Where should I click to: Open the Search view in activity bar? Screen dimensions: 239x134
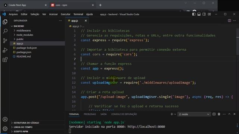5,31
